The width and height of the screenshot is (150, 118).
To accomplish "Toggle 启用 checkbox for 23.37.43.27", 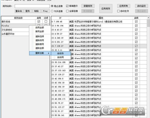I will pyautogui.click(x=136, y=66).
